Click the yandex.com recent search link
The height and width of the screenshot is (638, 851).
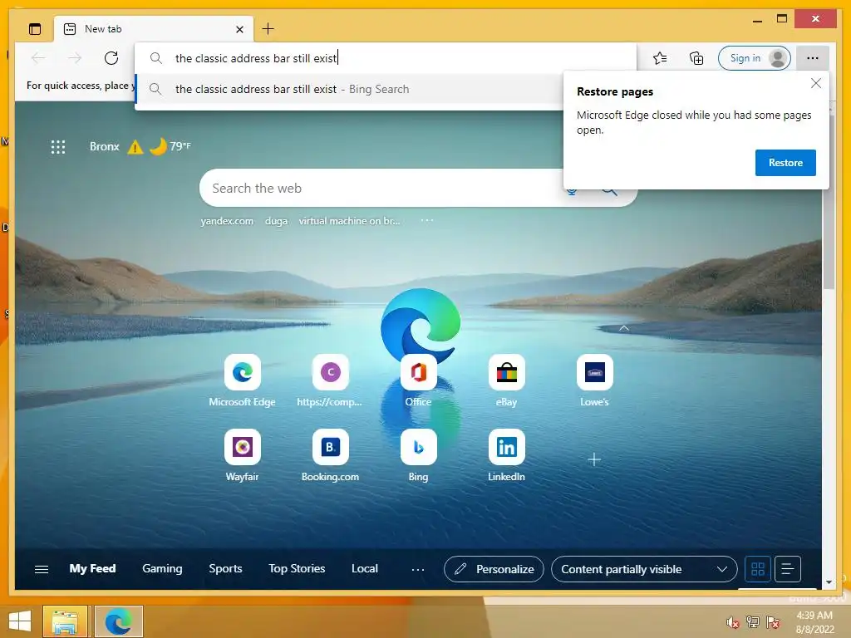click(x=227, y=221)
